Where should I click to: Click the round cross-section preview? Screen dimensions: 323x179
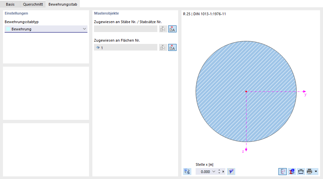(246, 91)
